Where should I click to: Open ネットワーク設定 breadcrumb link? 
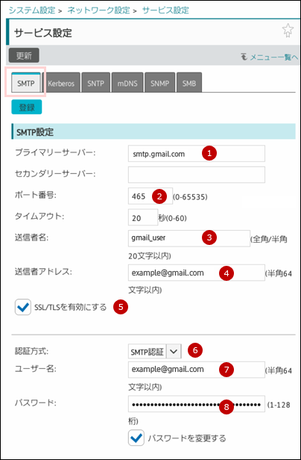(98, 10)
